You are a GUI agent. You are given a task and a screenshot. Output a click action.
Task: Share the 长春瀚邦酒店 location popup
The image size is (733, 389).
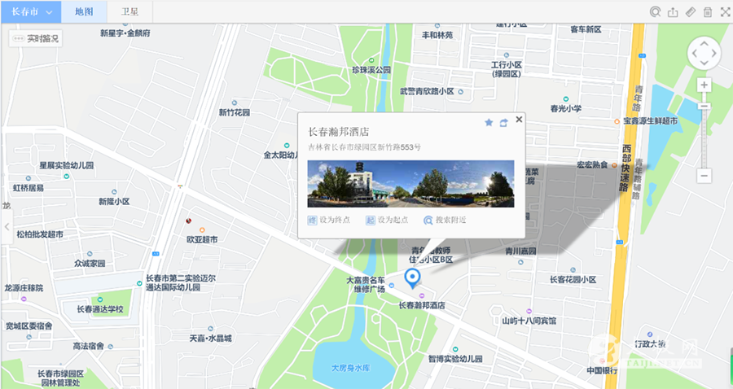503,122
